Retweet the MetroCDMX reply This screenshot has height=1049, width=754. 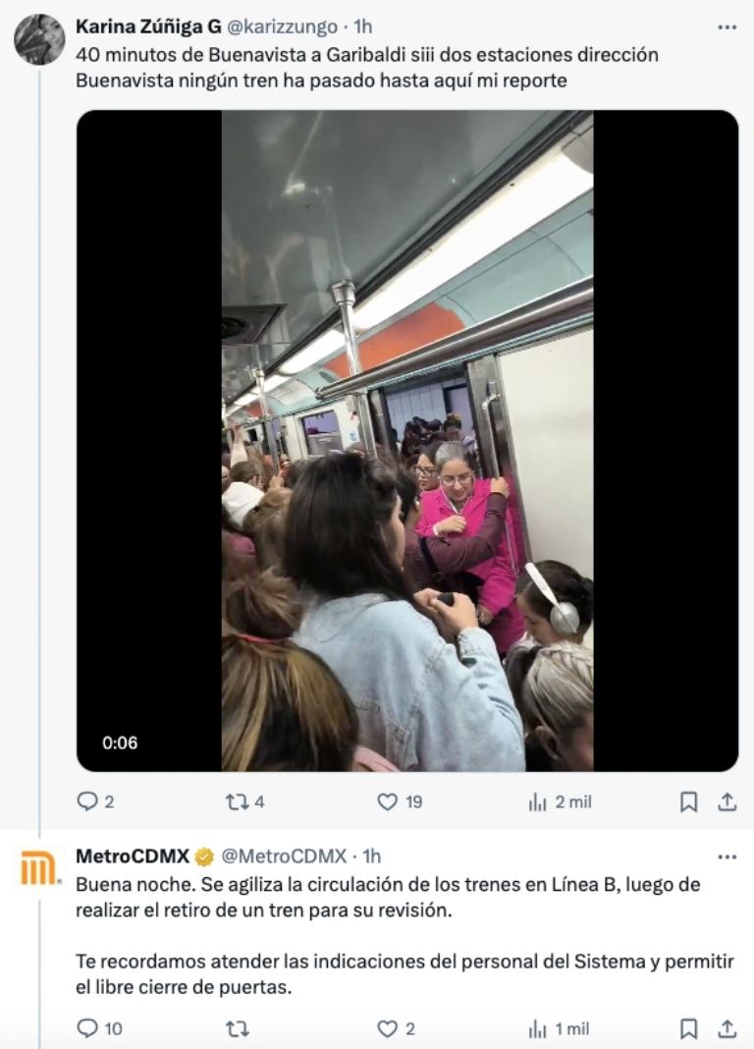coord(237,1028)
